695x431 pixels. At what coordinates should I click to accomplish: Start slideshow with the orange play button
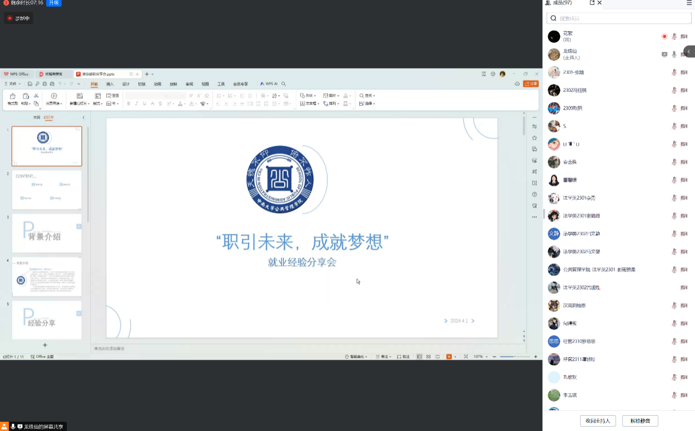click(449, 357)
